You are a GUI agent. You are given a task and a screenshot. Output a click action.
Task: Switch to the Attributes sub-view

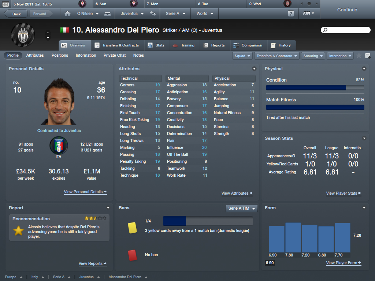[35, 55]
